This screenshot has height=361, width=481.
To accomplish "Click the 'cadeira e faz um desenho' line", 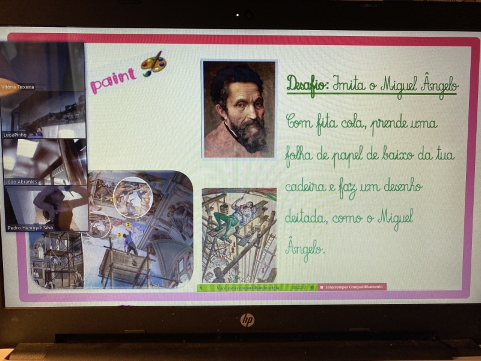I will point(354,187).
